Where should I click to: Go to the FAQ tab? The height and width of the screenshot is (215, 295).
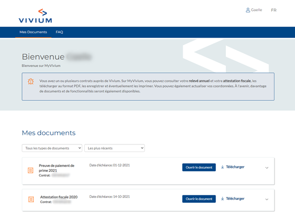point(59,32)
